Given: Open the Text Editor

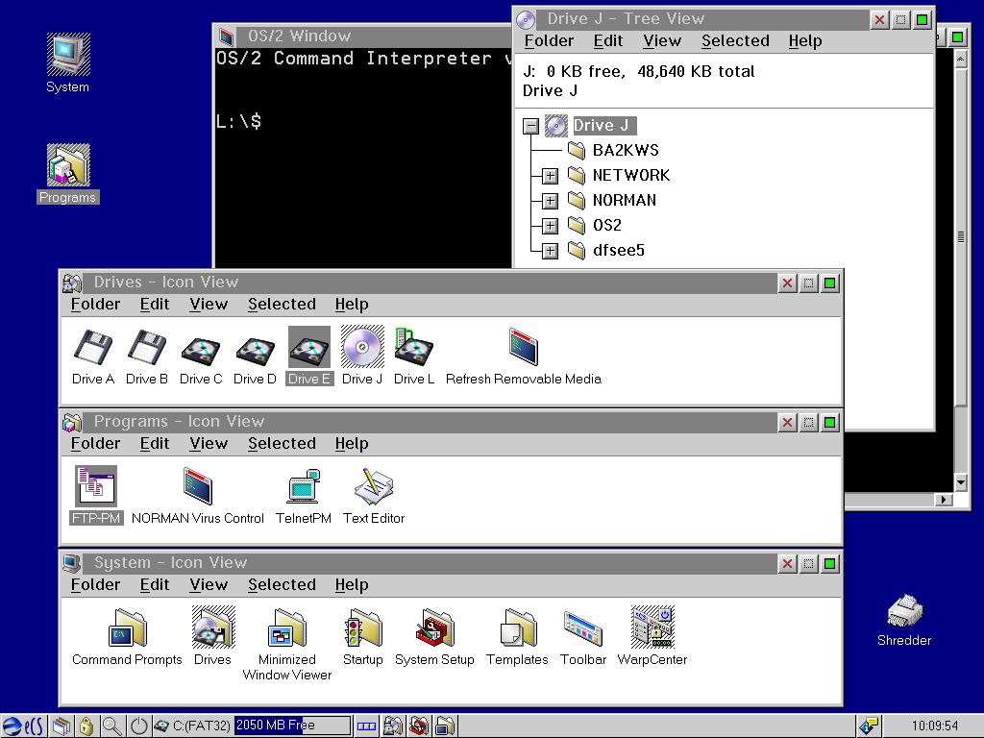Looking at the screenshot, I should pos(373,485).
